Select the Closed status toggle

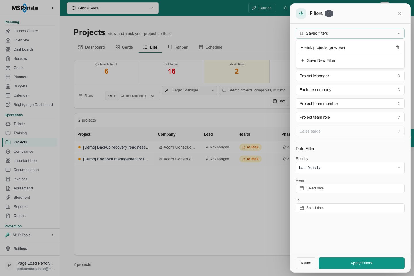pyautogui.click(x=126, y=96)
